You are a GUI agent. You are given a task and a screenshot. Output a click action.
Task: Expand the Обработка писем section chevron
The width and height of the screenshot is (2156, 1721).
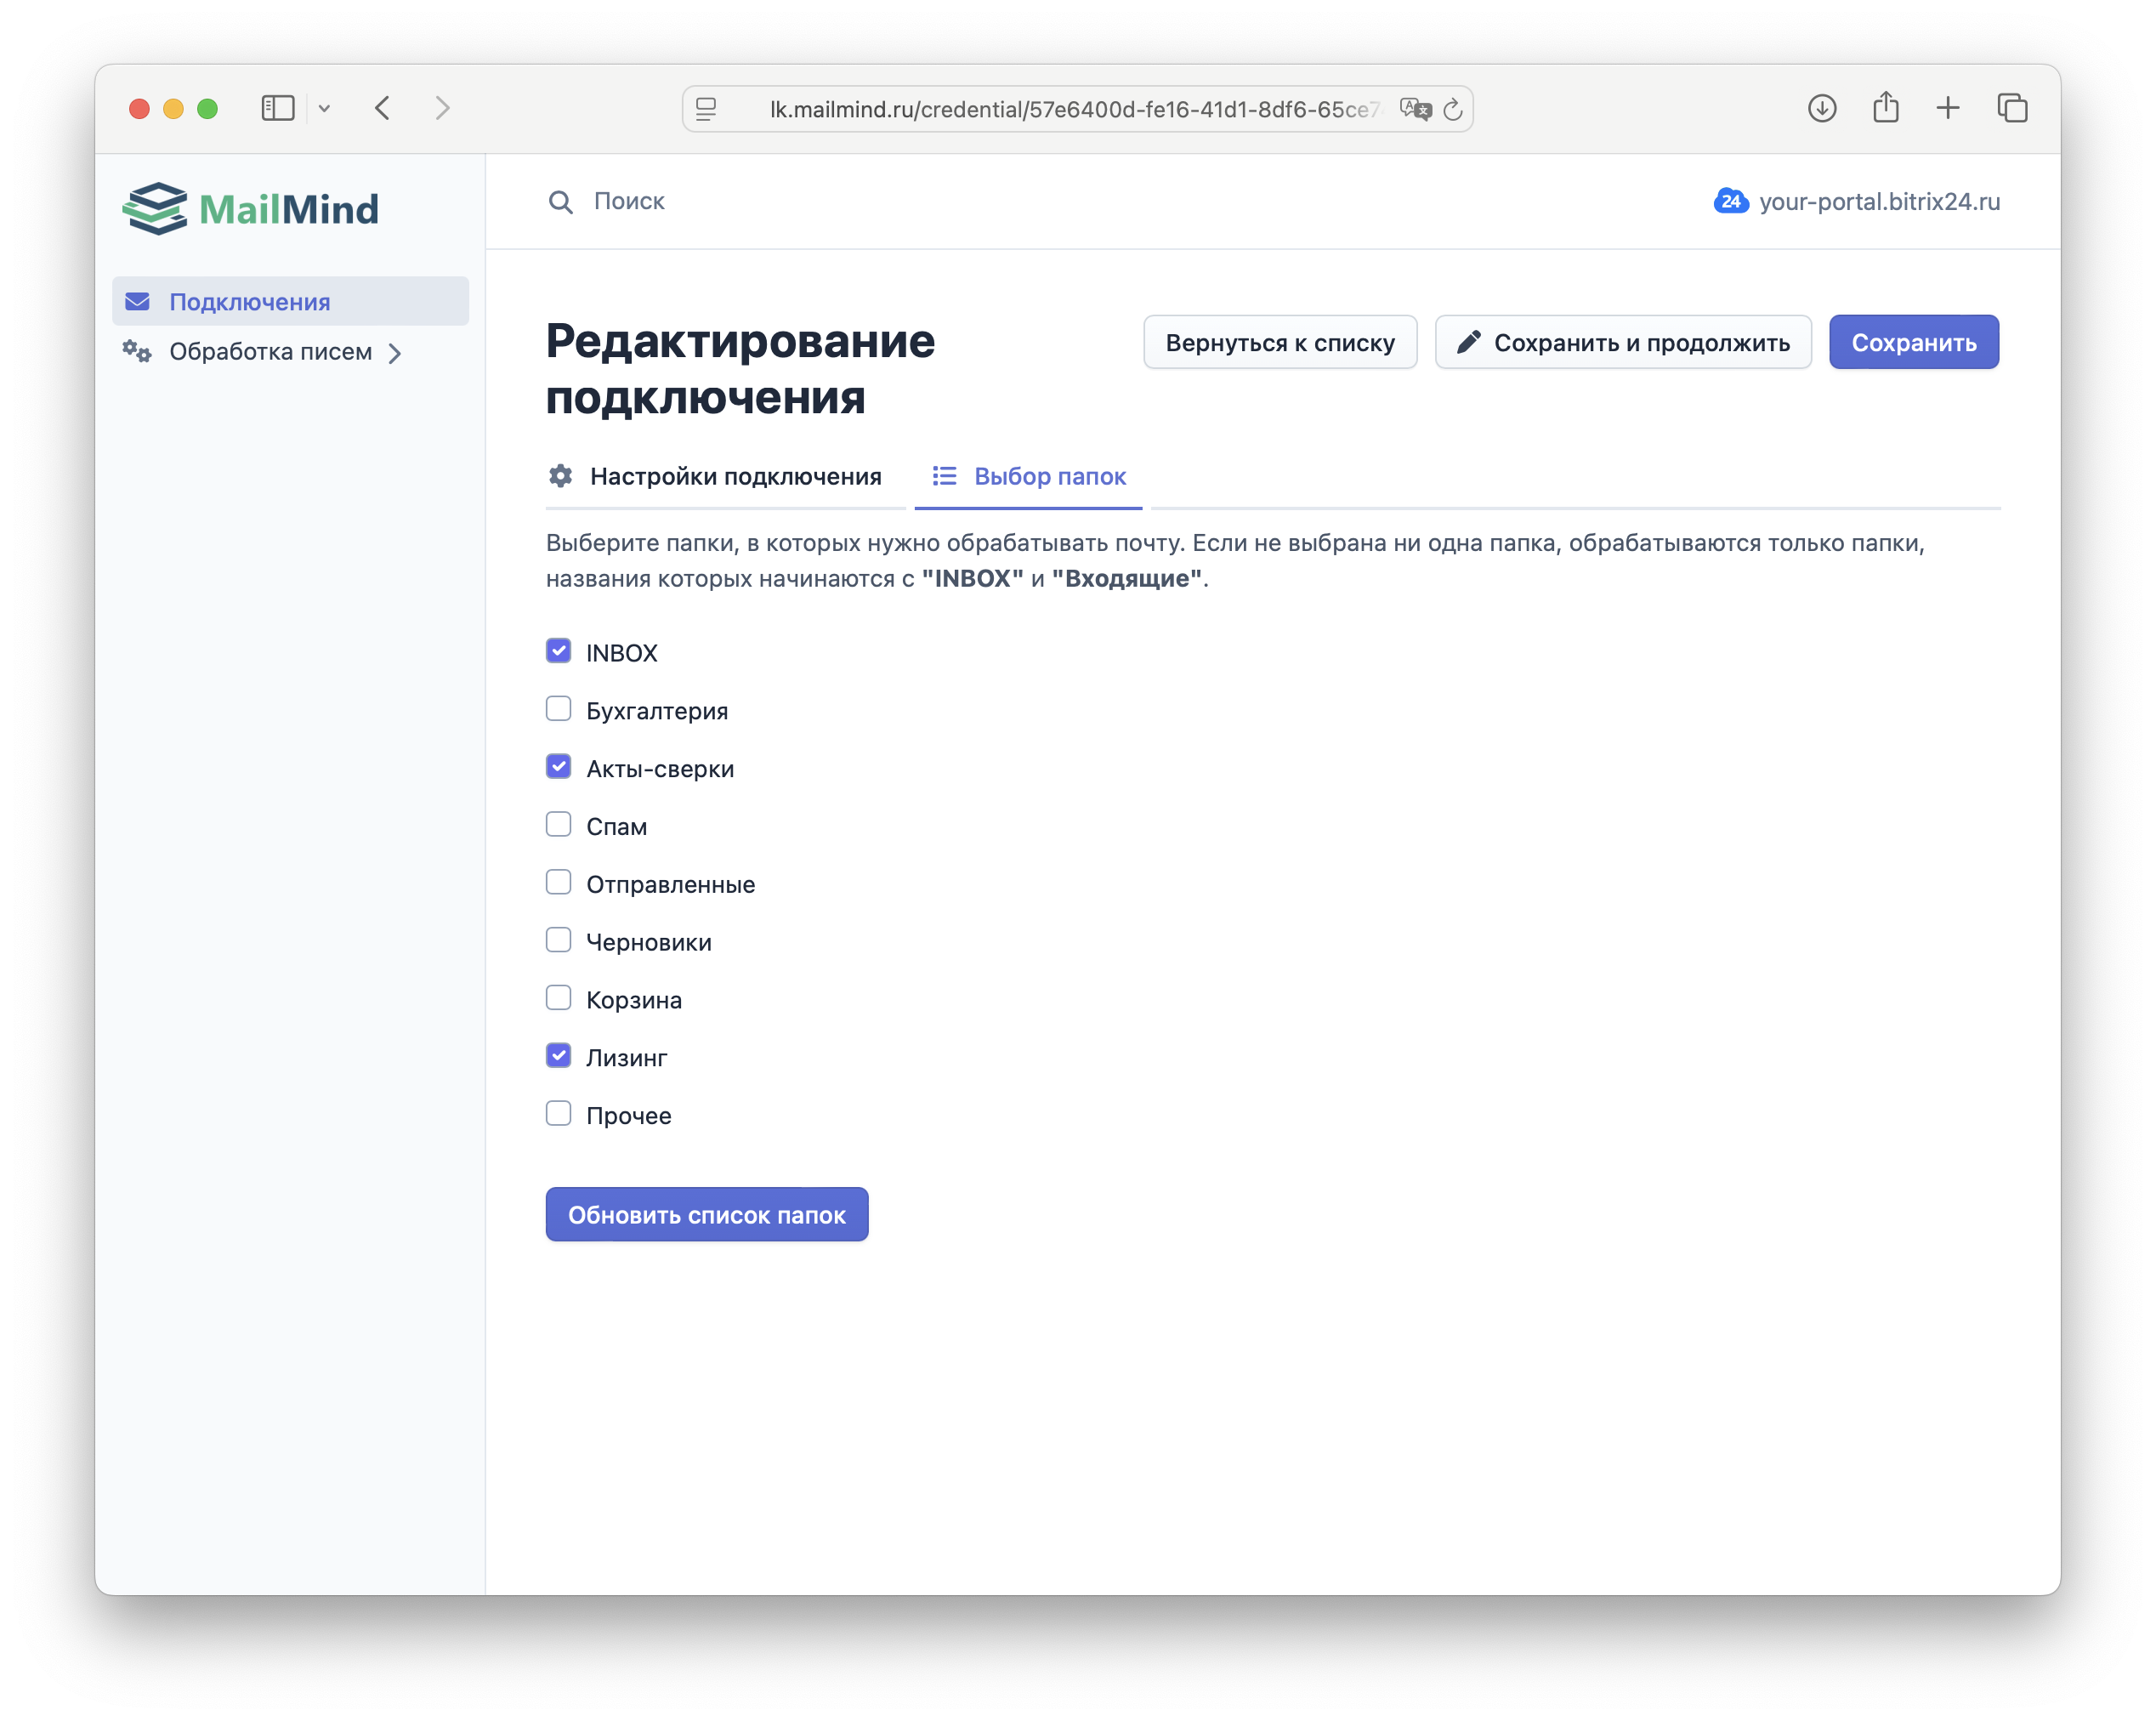397,353
